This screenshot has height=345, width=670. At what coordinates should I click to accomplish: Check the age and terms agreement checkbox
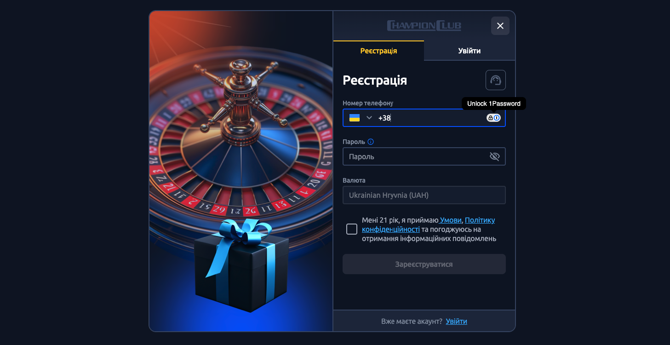click(352, 229)
